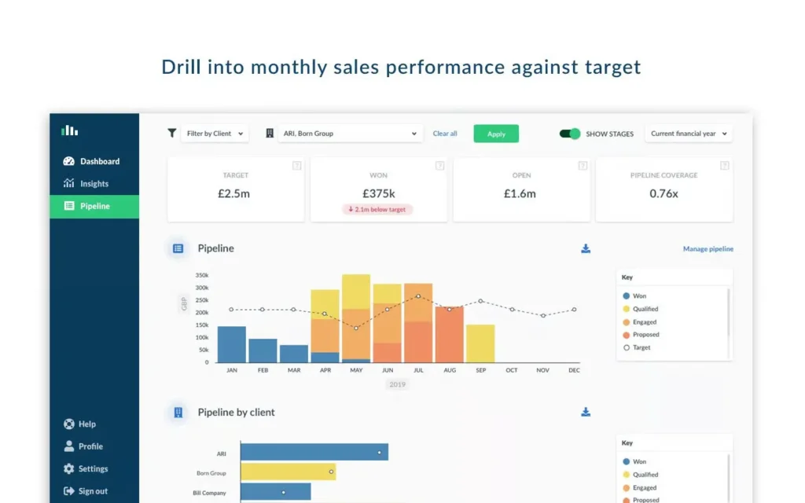Viewport: 805px width, 503px height.
Task: Click the bar chart logo atop the sidebar
Action: pyautogui.click(x=69, y=129)
